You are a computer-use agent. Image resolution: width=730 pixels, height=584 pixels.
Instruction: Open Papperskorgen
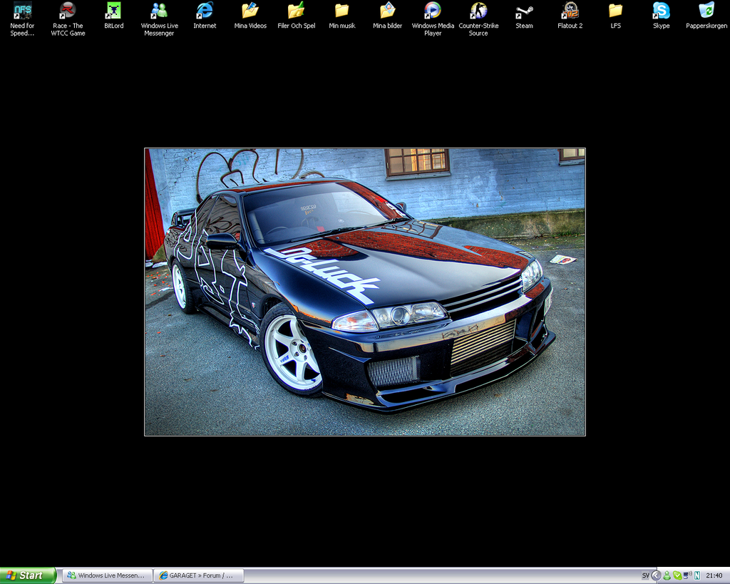click(x=706, y=13)
